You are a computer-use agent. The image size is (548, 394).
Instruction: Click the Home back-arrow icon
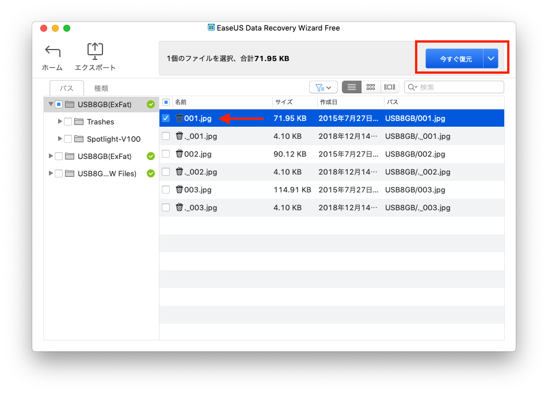tap(52, 51)
